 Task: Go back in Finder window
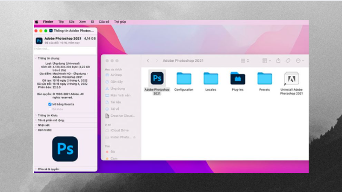(x=148, y=60)
